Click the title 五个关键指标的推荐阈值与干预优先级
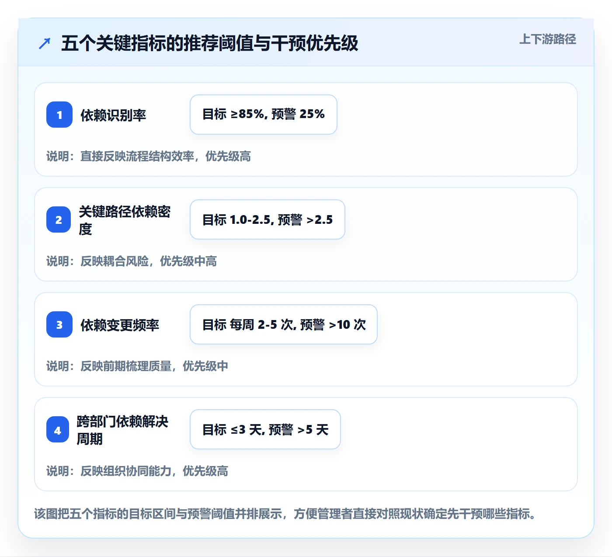This screenshot has height=557, width=612. coord(210,43)
